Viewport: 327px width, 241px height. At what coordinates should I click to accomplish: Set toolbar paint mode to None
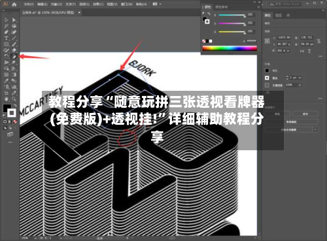click(x=15, y=122)
